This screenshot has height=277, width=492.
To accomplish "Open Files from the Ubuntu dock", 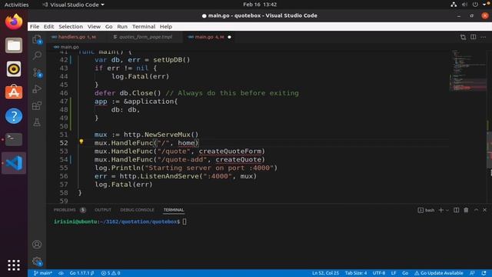I will 14,45.
